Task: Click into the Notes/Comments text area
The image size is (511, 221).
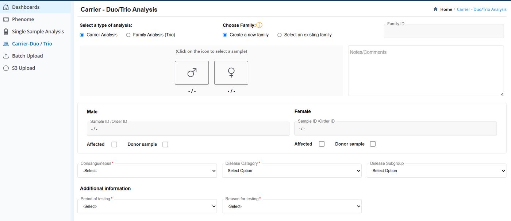Action: click(426, 71)
